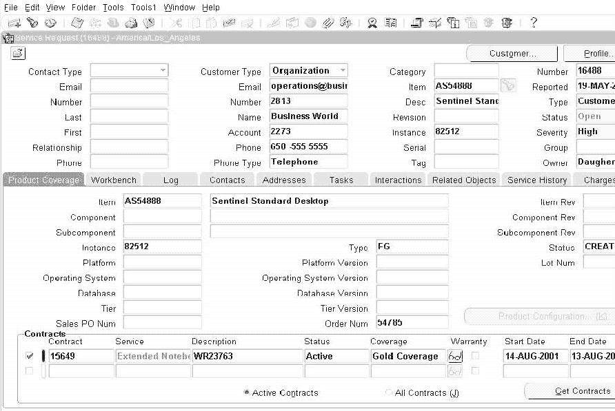The height and width of the screenshot is (411, 615).
Task: Click the Cut scissors toolbar icon
Action: click(x=176, y=23)
